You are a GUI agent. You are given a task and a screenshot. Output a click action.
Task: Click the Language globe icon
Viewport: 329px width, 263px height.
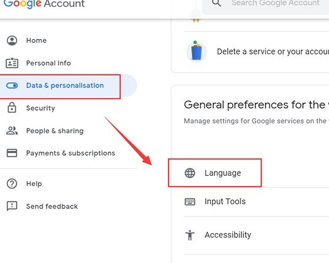coord(190,173)
